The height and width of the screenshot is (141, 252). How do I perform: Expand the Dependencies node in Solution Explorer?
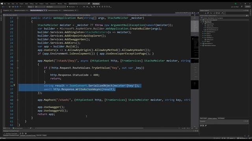(x=203, y=24)
